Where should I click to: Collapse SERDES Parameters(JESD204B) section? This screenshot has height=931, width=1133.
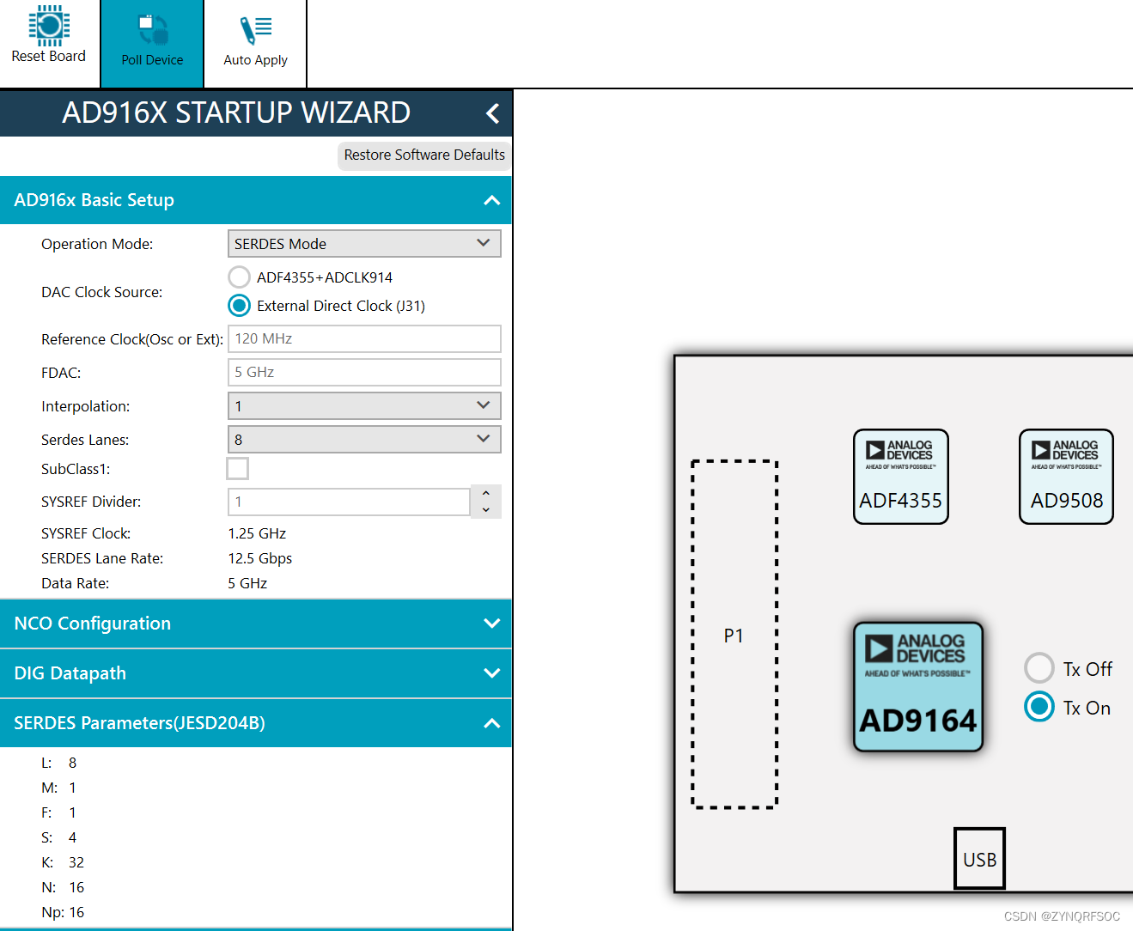(x=491, y=723)
